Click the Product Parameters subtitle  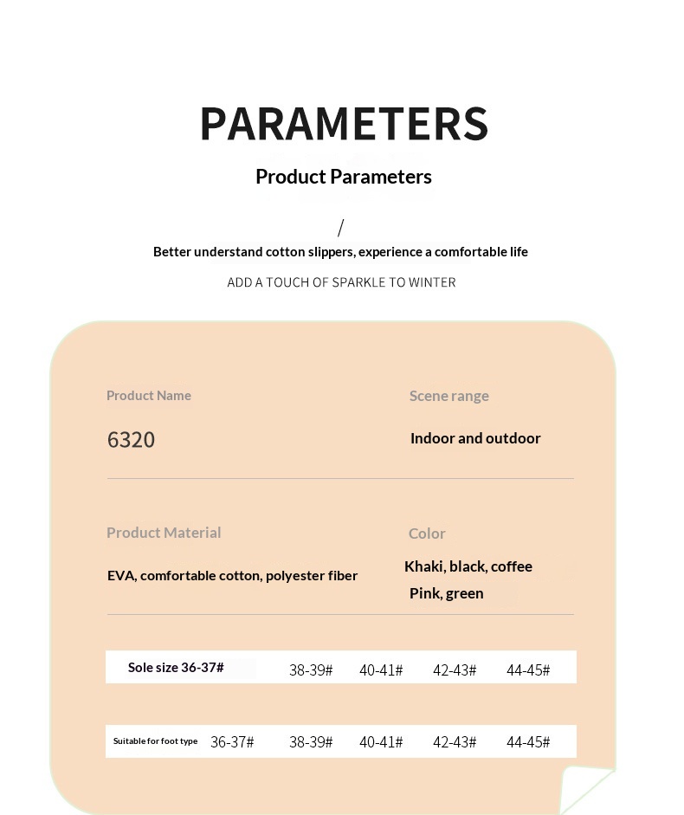[x=344, y=177]
